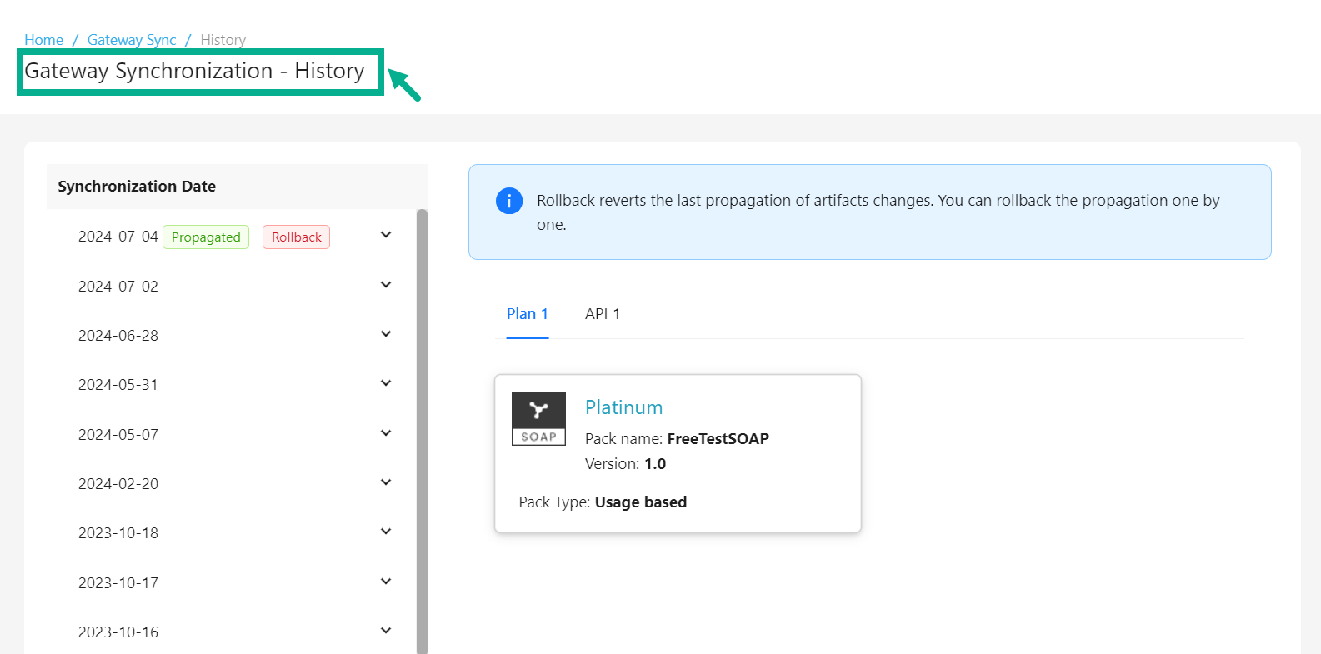Expand the 2024-07-04 synchronization entry
Screen dimensions: 1321x654
pos(386,235)
